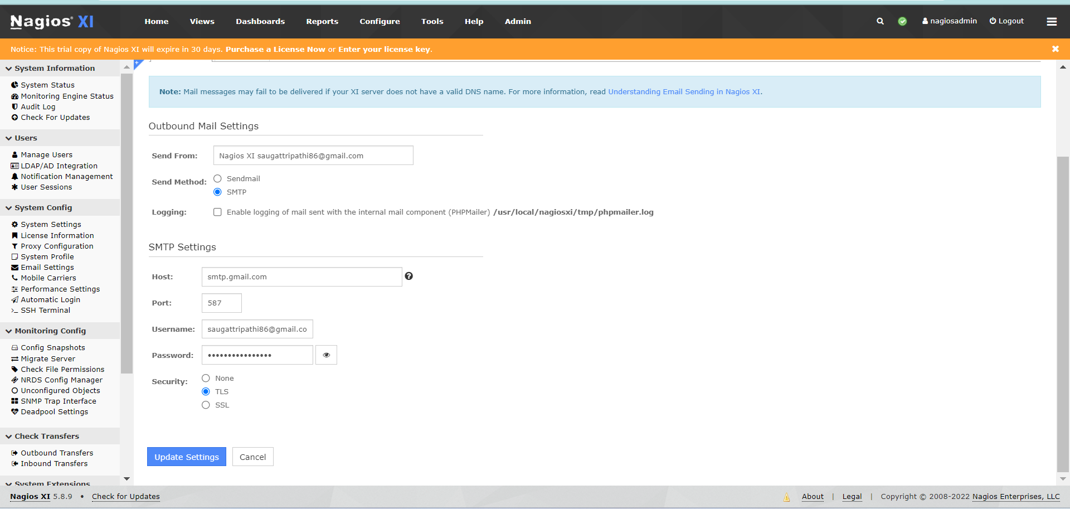Click the SNMP Trap Interface grid icon

tap(14, 401)
